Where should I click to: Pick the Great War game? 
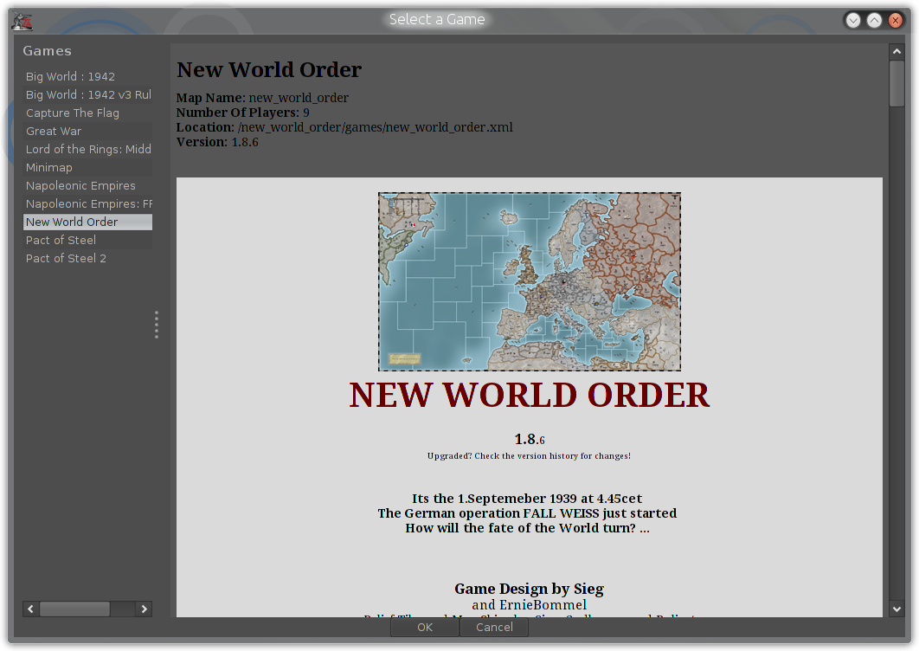87,131
